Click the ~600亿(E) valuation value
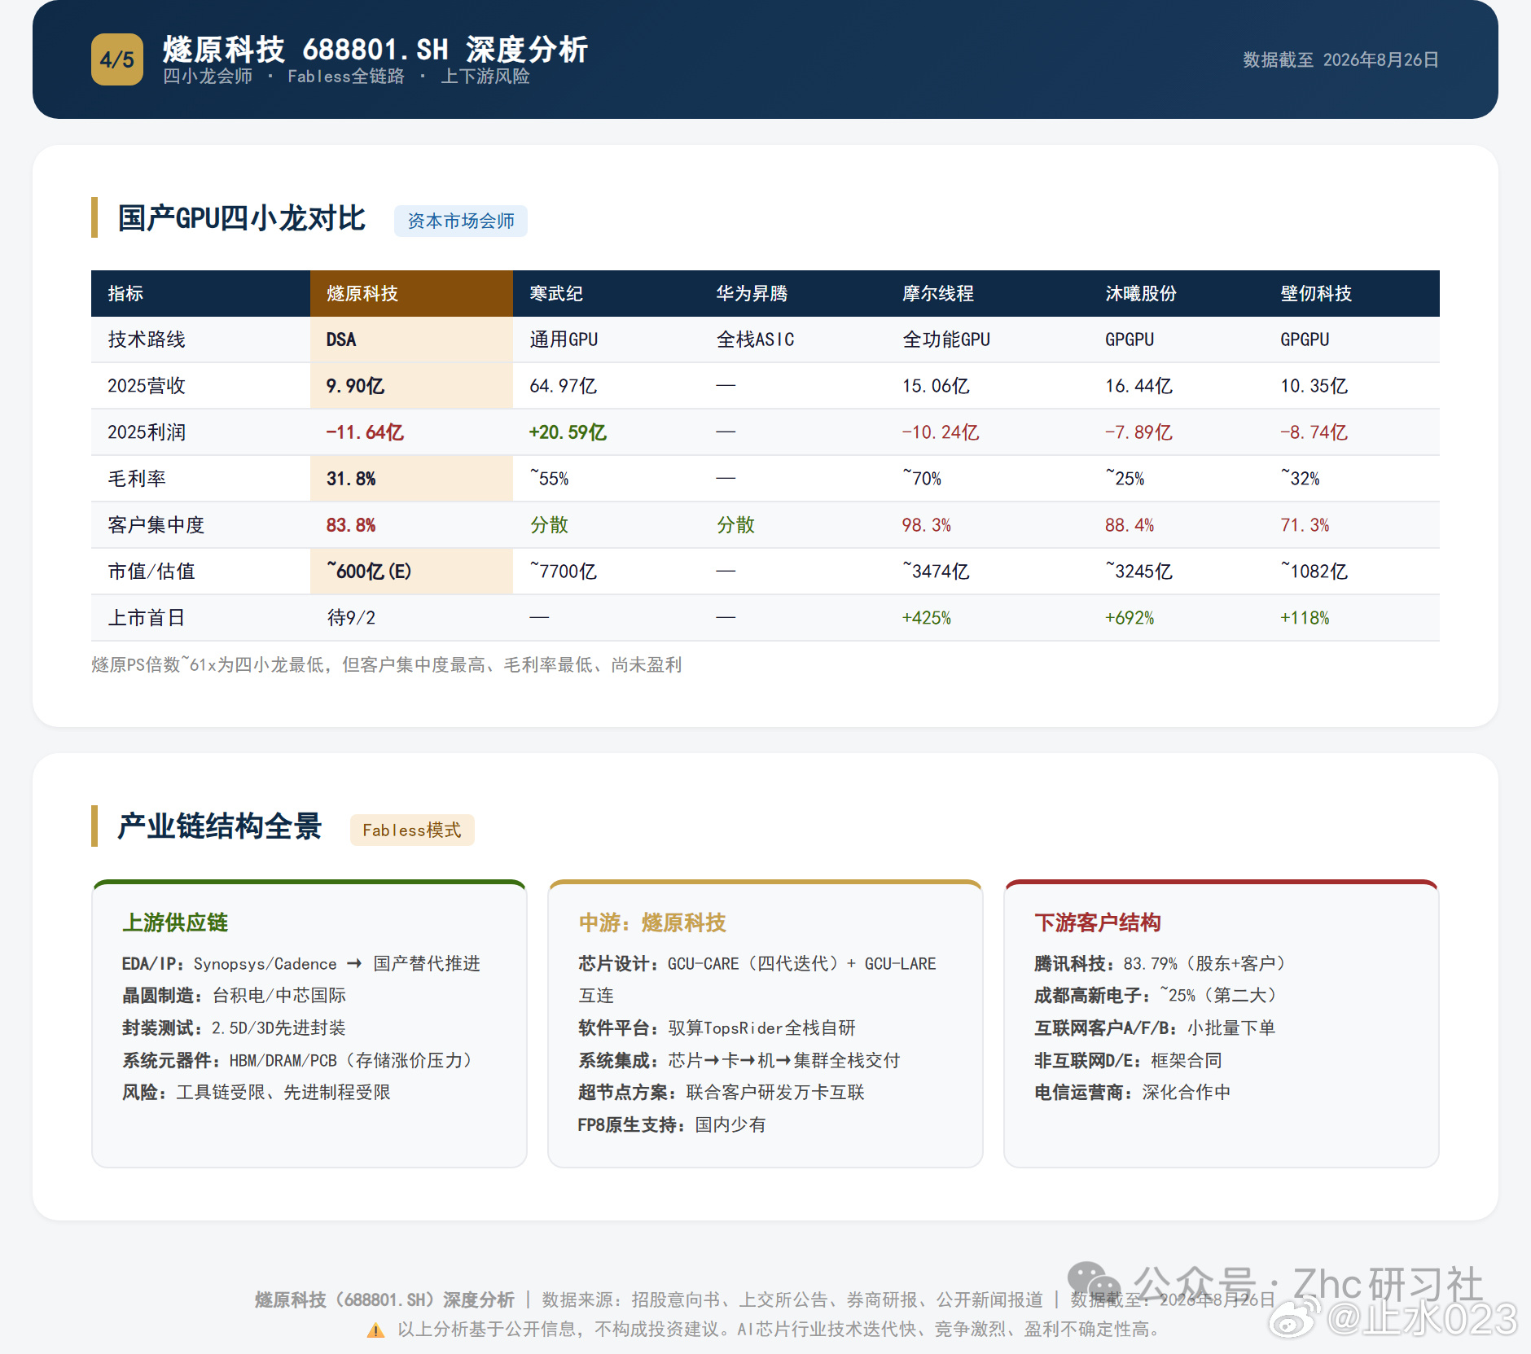1531x1354 pixels. click(369, 572)
